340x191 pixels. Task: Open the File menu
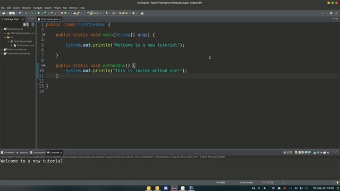(3, 8)
